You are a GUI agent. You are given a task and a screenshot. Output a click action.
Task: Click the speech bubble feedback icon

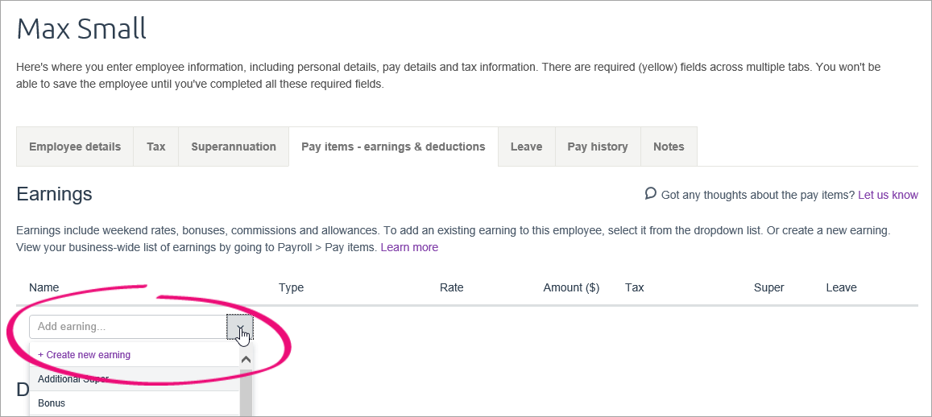[651, 194]
